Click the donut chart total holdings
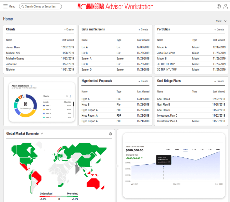The height and width of the screenshot is (202, 230). (25, 106)
